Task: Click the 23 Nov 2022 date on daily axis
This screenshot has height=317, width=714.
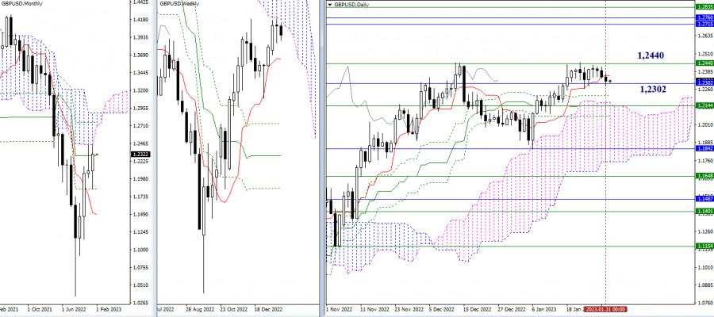Action: click(408, 309)
